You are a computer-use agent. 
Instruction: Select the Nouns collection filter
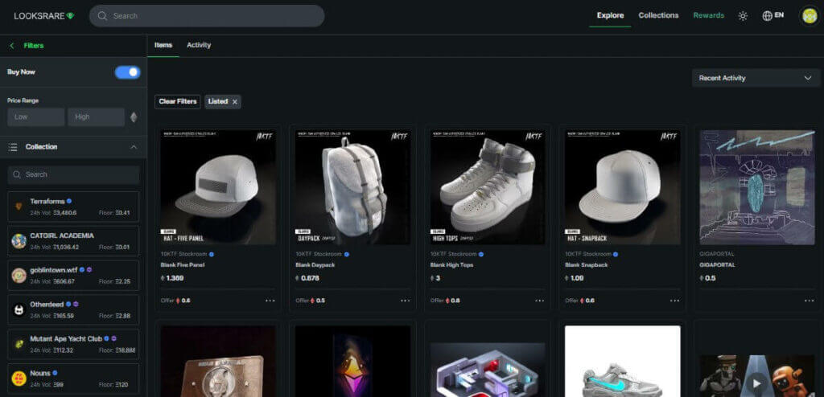click(x=73, y=379)
